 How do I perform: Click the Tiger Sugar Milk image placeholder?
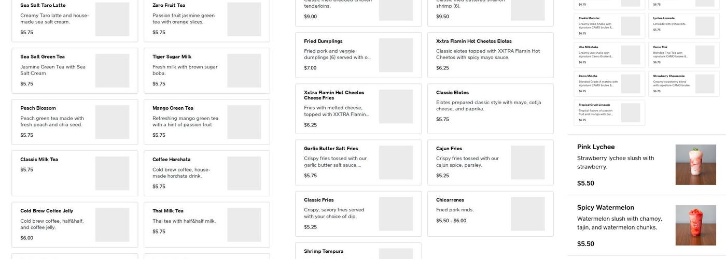coord(244,70)
